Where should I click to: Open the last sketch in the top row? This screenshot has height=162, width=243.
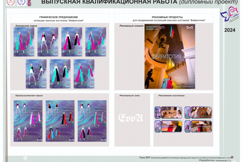96,42
